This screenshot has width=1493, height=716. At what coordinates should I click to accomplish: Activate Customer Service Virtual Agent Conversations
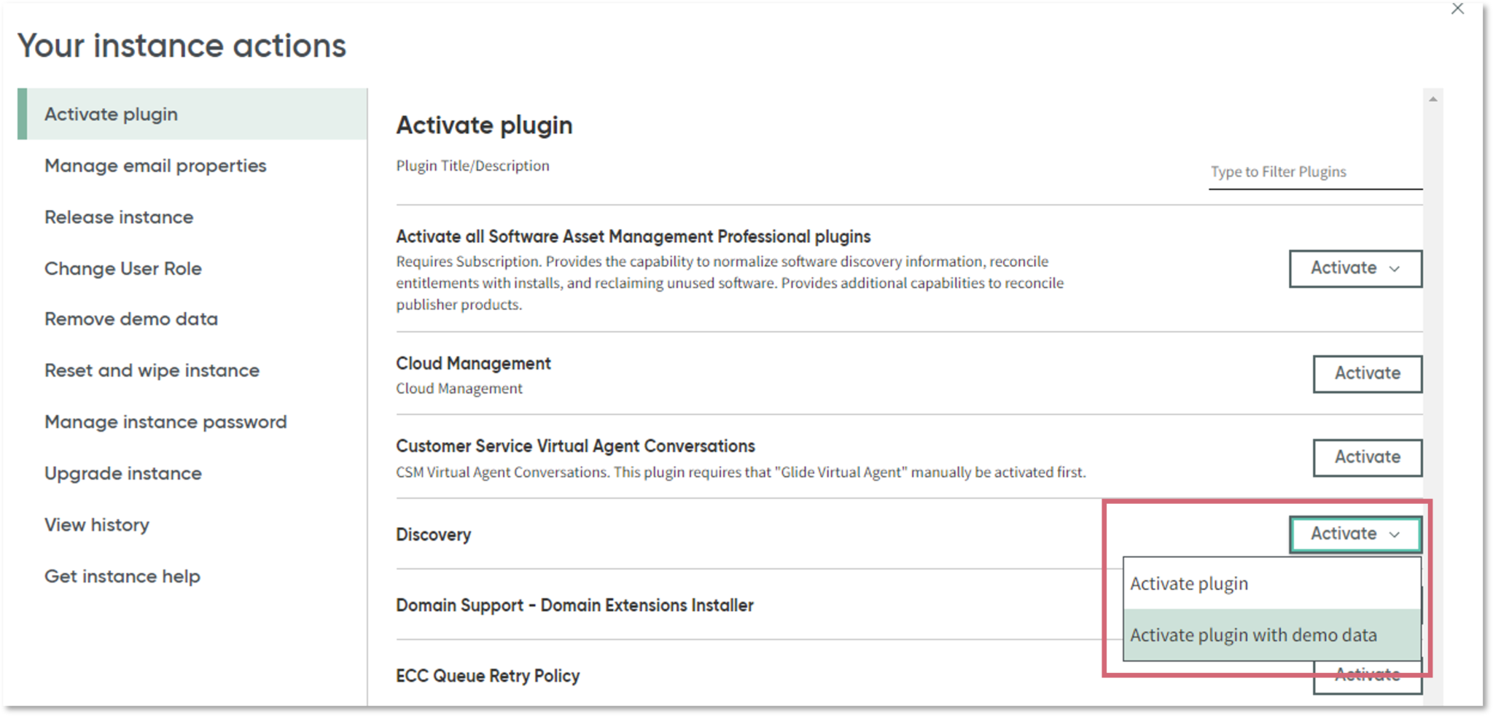tap(1367, 457)
